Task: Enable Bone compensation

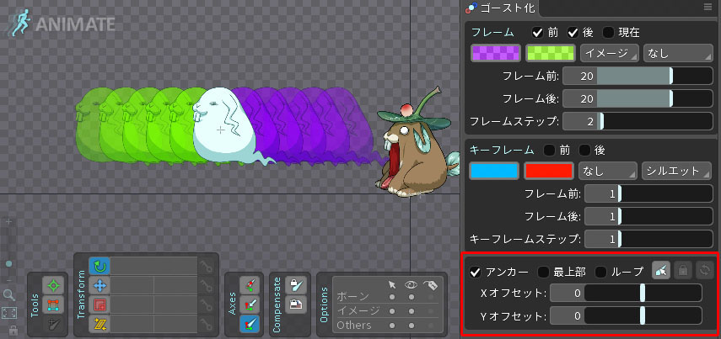Action: 296,285
